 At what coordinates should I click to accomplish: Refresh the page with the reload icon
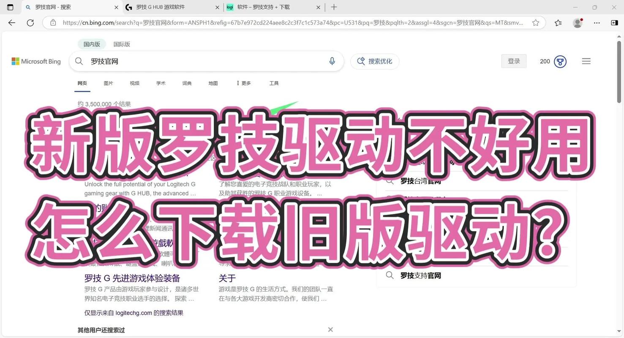30,23
